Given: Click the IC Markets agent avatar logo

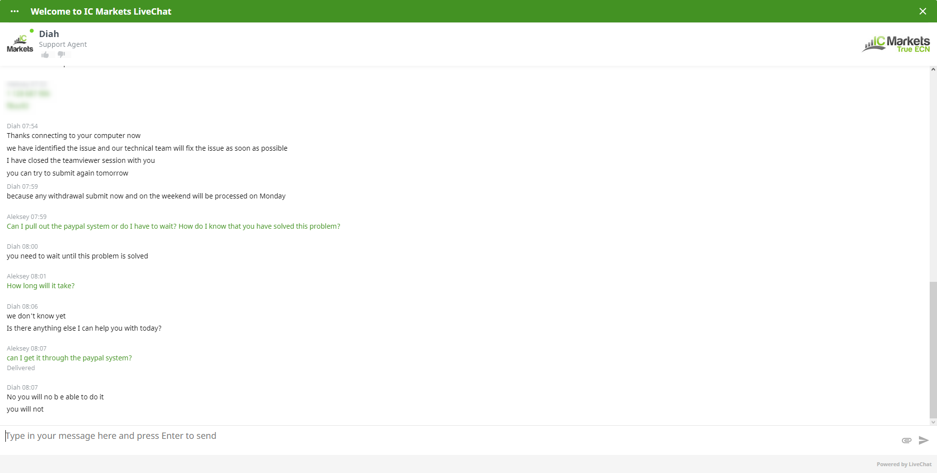Looking at the screenshot, I should (x=20, y=43).
